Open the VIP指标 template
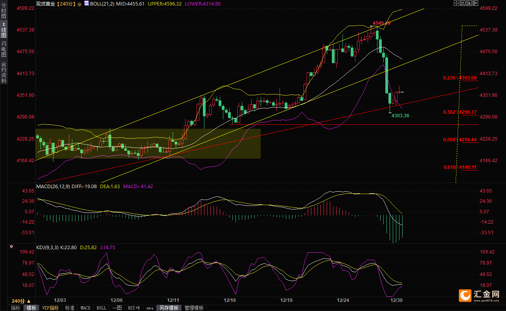This screenshot has height=311, width=506. coord(51,308)
